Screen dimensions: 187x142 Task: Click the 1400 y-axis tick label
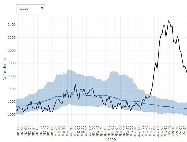12,89
